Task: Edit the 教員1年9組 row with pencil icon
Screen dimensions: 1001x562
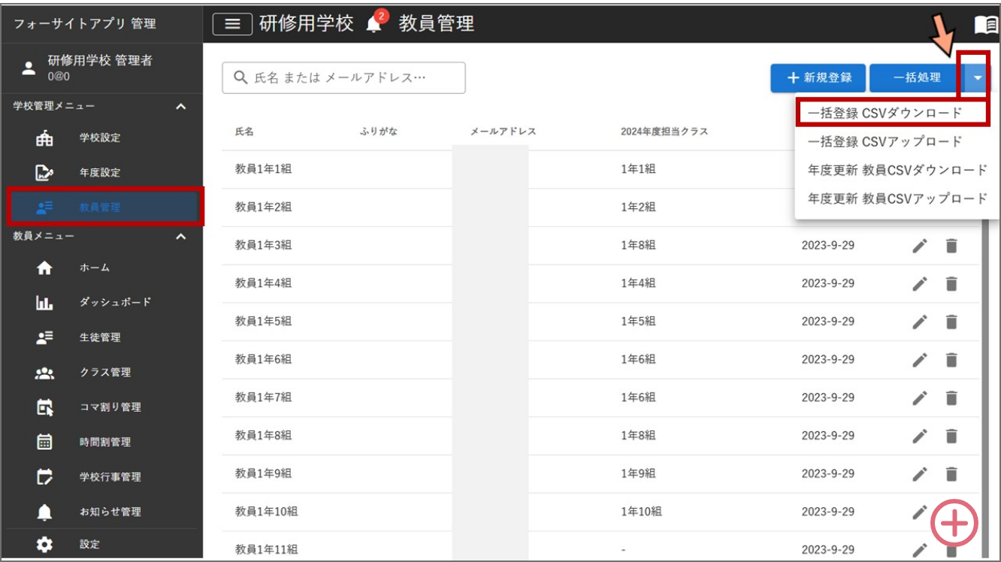Action: click(x=920, y=474)
